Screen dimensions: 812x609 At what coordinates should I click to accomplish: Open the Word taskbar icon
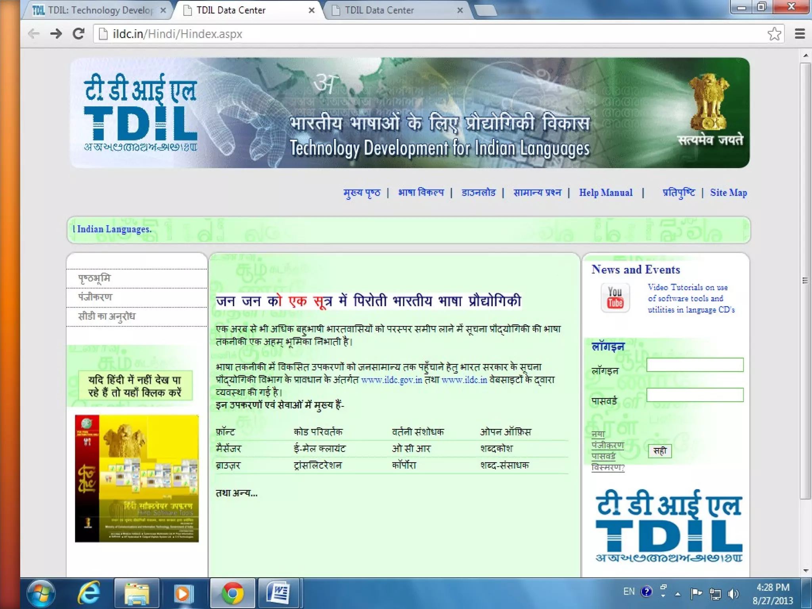tap(279, 594)
